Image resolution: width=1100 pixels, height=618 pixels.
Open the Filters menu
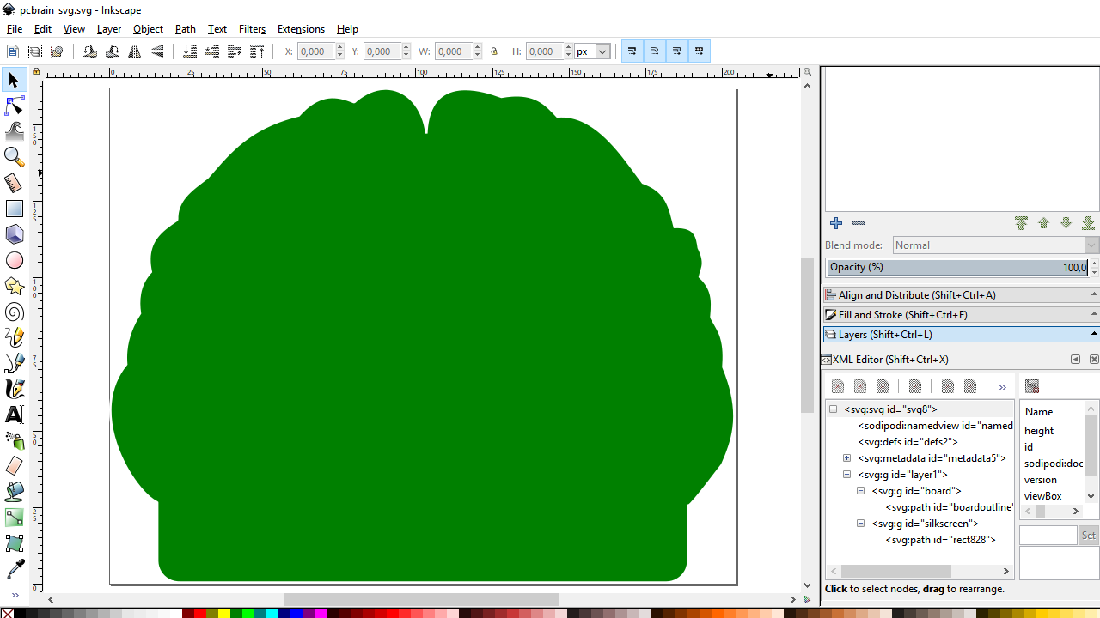(252, 28)
